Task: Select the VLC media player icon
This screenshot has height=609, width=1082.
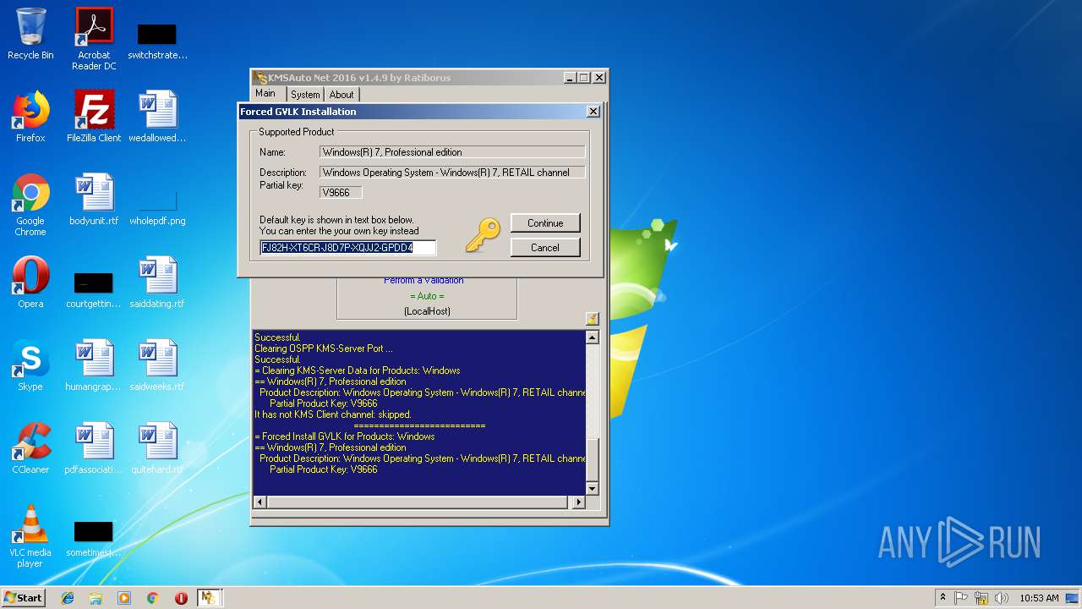Action: [30, 536]
